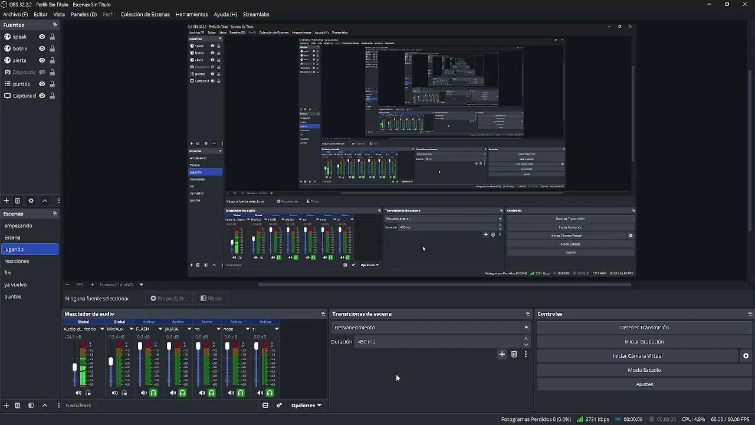Hide the speak source
The height and width of the screenshot is (425, 755).
point(42,37)
